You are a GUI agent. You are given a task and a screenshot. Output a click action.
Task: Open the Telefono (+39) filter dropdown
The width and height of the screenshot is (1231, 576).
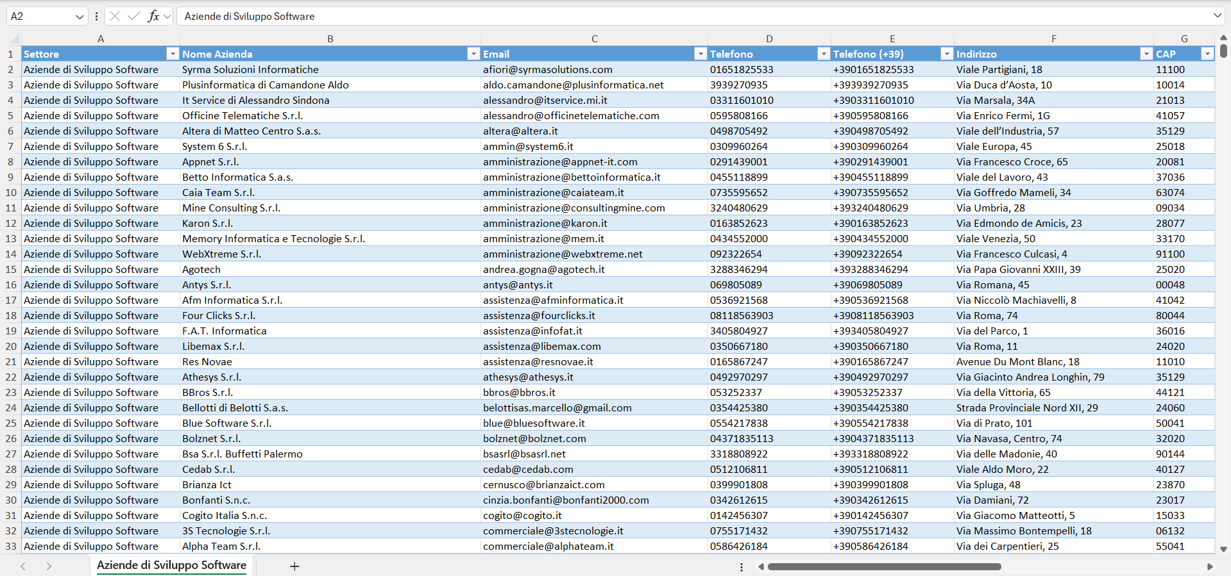947,54
